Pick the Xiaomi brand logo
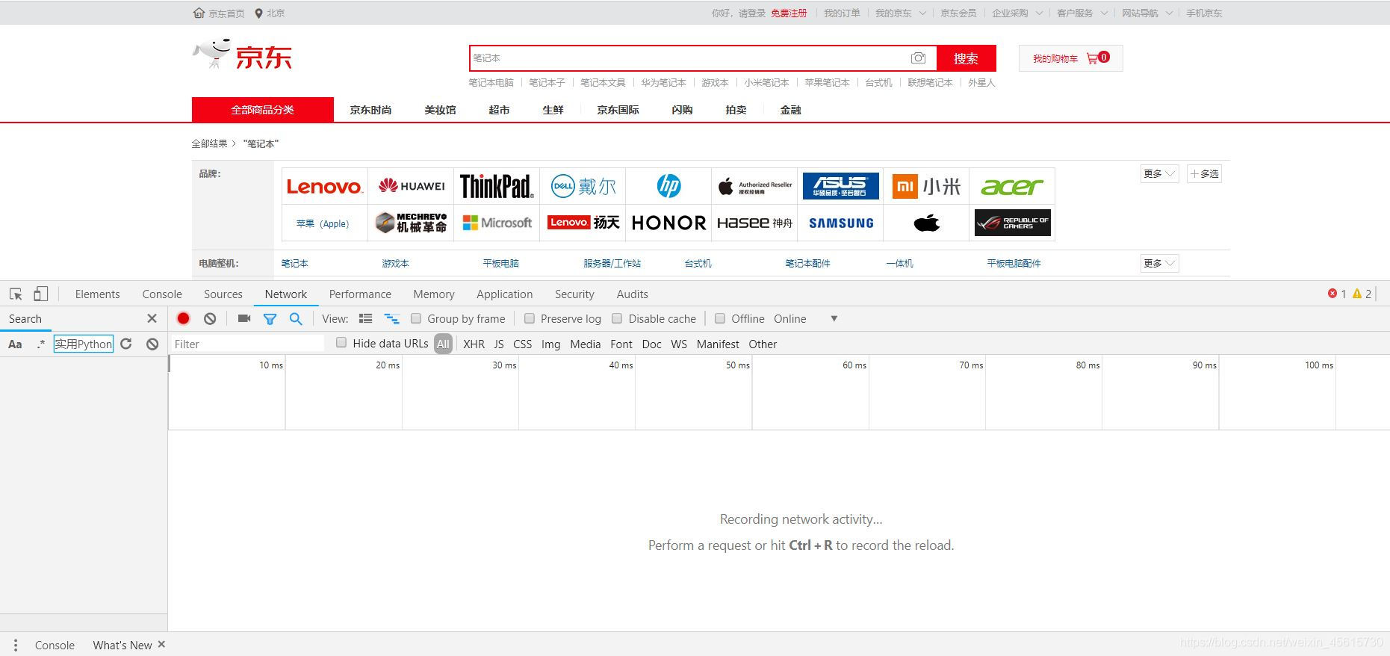Viewport: 1390px width, 656px height. pos(926,186)
